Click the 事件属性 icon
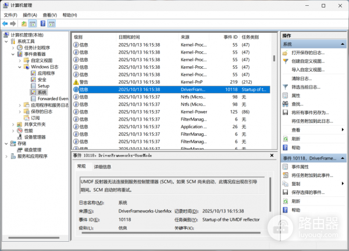This screenshot has height=251, width=349. pyautogui.click(x=285, y=167)
